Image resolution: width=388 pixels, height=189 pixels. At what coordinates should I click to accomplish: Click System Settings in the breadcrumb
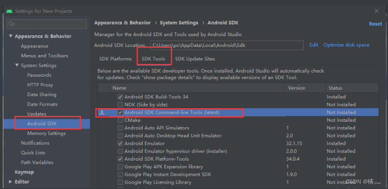pyautogui.click(x=179, y=23)
